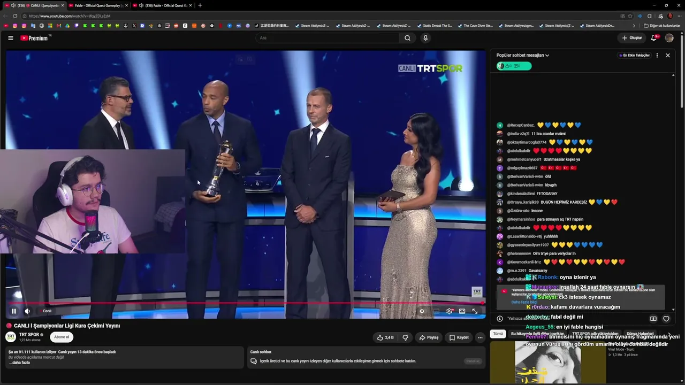Go to YouTube Premium home logo
The height and width of the screenshot is (385, 685).
tap(35, 38)
